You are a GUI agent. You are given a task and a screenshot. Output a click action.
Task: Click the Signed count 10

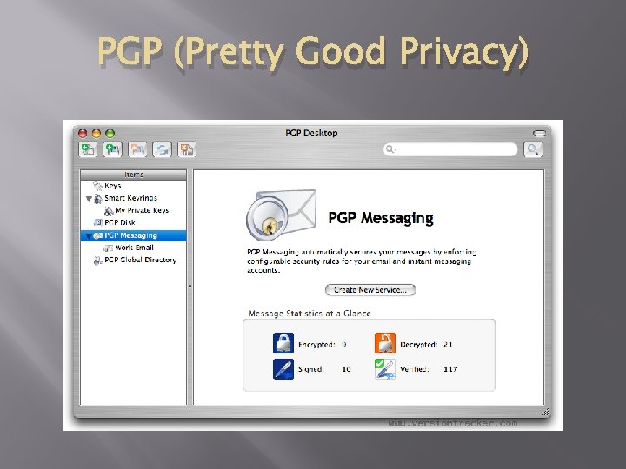pos(346,369)
